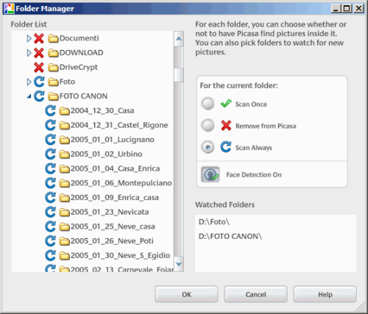Image resolution: width=368 pixels, height=314 pixels.
Task: Click the scan icon beside 2004_12_31_Castel_Rigone
Action: point(51,125)
